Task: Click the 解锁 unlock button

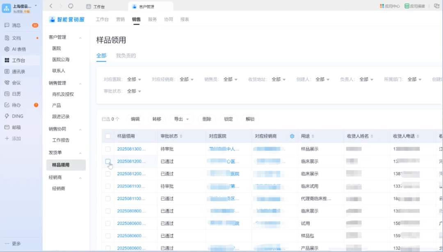Action: (250, 119)
